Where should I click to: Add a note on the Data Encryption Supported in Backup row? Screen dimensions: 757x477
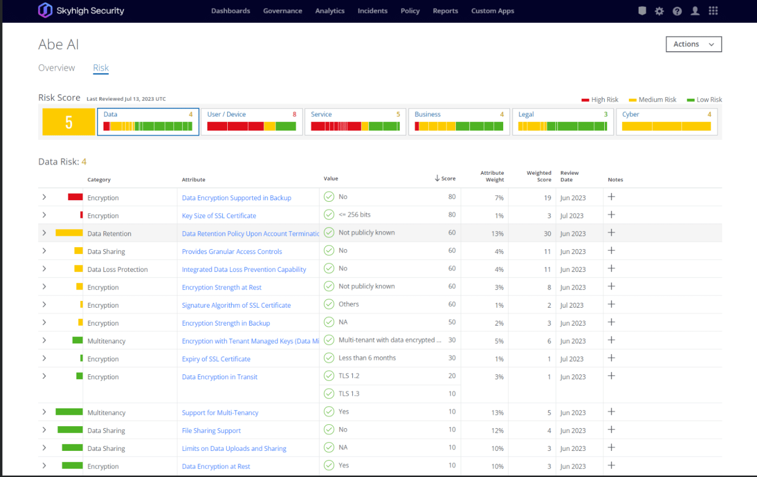point(611,196)
